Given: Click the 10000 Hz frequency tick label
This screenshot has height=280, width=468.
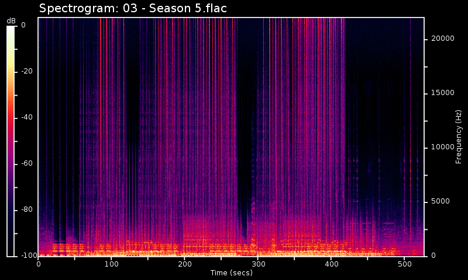Looking at the screenshot, I should 443,147.
